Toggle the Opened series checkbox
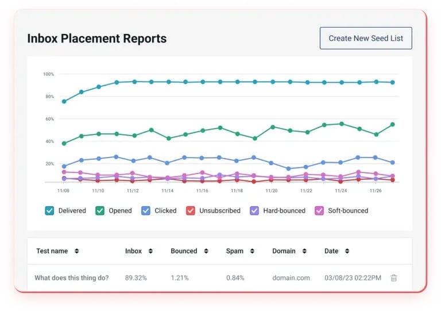441x311 pixels. click(x=100, y=210)
